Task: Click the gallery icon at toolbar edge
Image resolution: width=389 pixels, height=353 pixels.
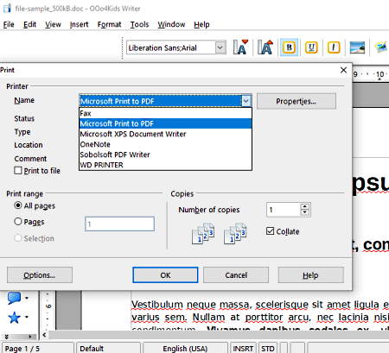Action: pos(381,47)
